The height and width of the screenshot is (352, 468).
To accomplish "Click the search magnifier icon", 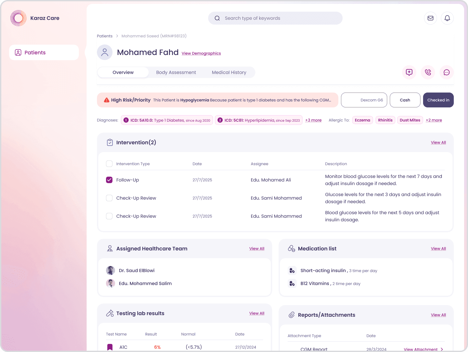I will point(217,18).
